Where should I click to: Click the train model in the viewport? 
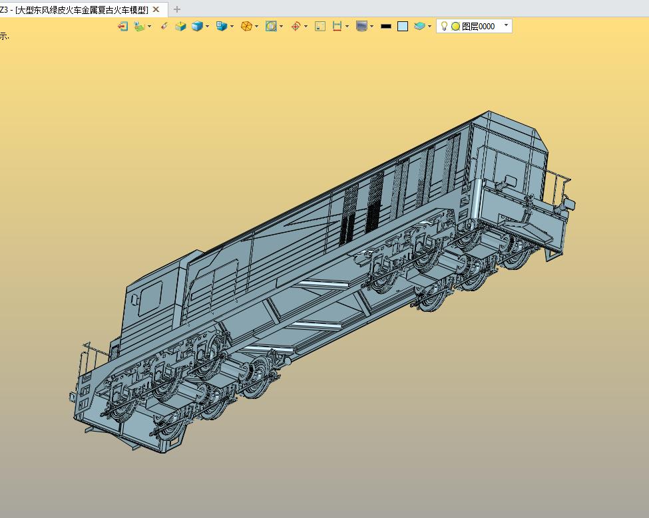pyautogui.click(x=323, y=281)
